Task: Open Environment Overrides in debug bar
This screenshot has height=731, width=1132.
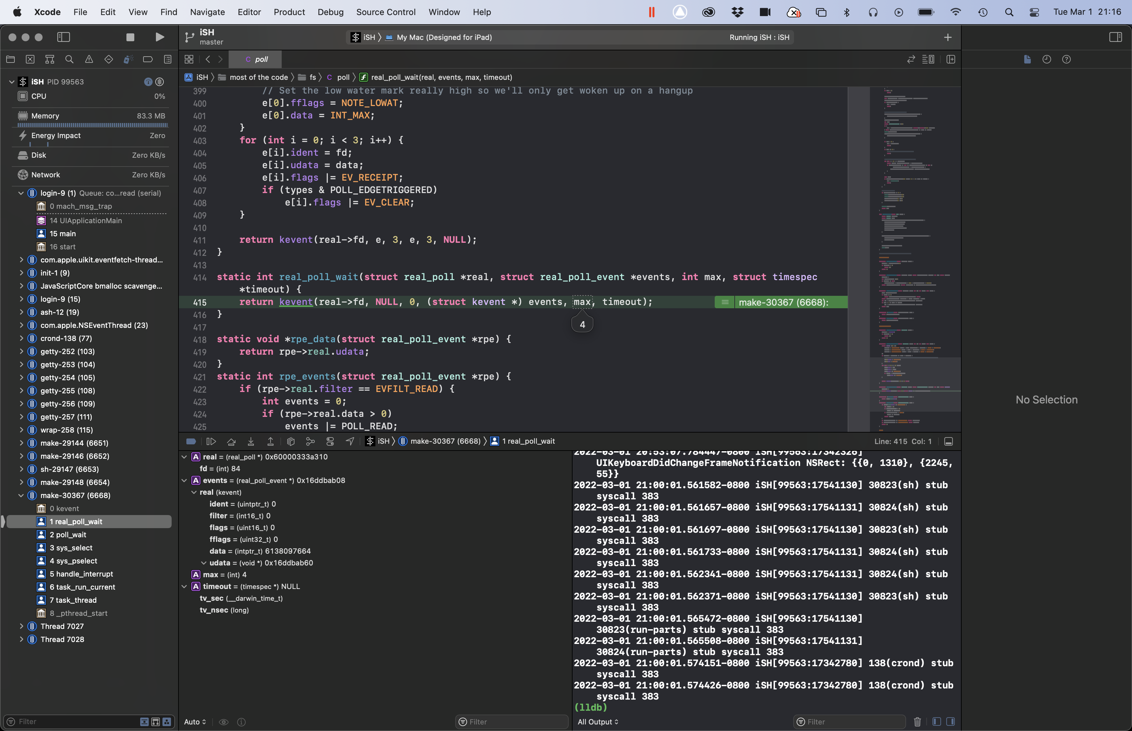Action: pos(330,441)
